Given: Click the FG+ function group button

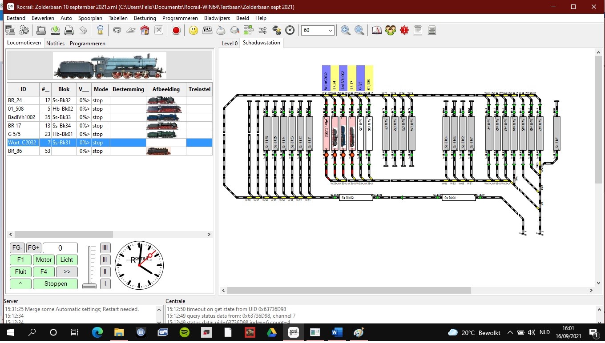Looking at the screenshot, I should tap(33, 248).
